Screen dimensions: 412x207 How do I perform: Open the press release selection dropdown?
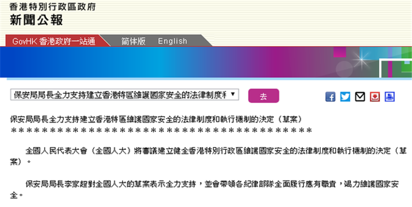125,95
